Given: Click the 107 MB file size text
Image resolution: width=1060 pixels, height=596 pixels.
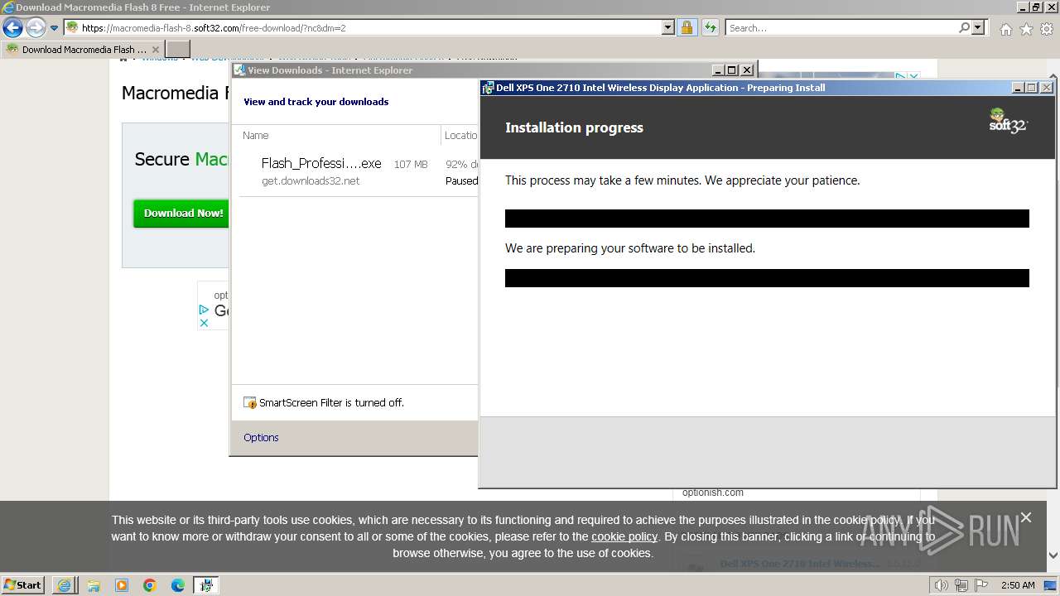Looking at the screenshot, I should coord(411,165).
